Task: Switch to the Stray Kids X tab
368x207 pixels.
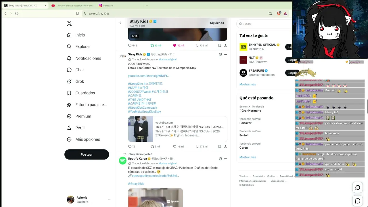Action: point(25,5)
